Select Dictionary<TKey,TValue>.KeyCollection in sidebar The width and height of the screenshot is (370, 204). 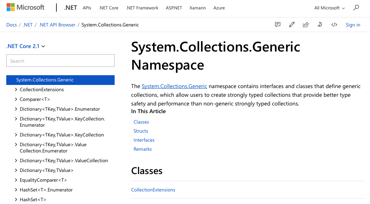click(x=62, y=135)
